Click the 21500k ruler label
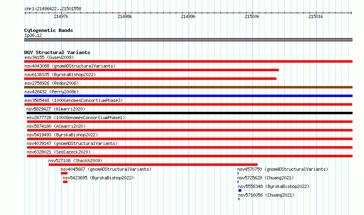The width and height of the screenshot is (364, 215). point(252,16)
